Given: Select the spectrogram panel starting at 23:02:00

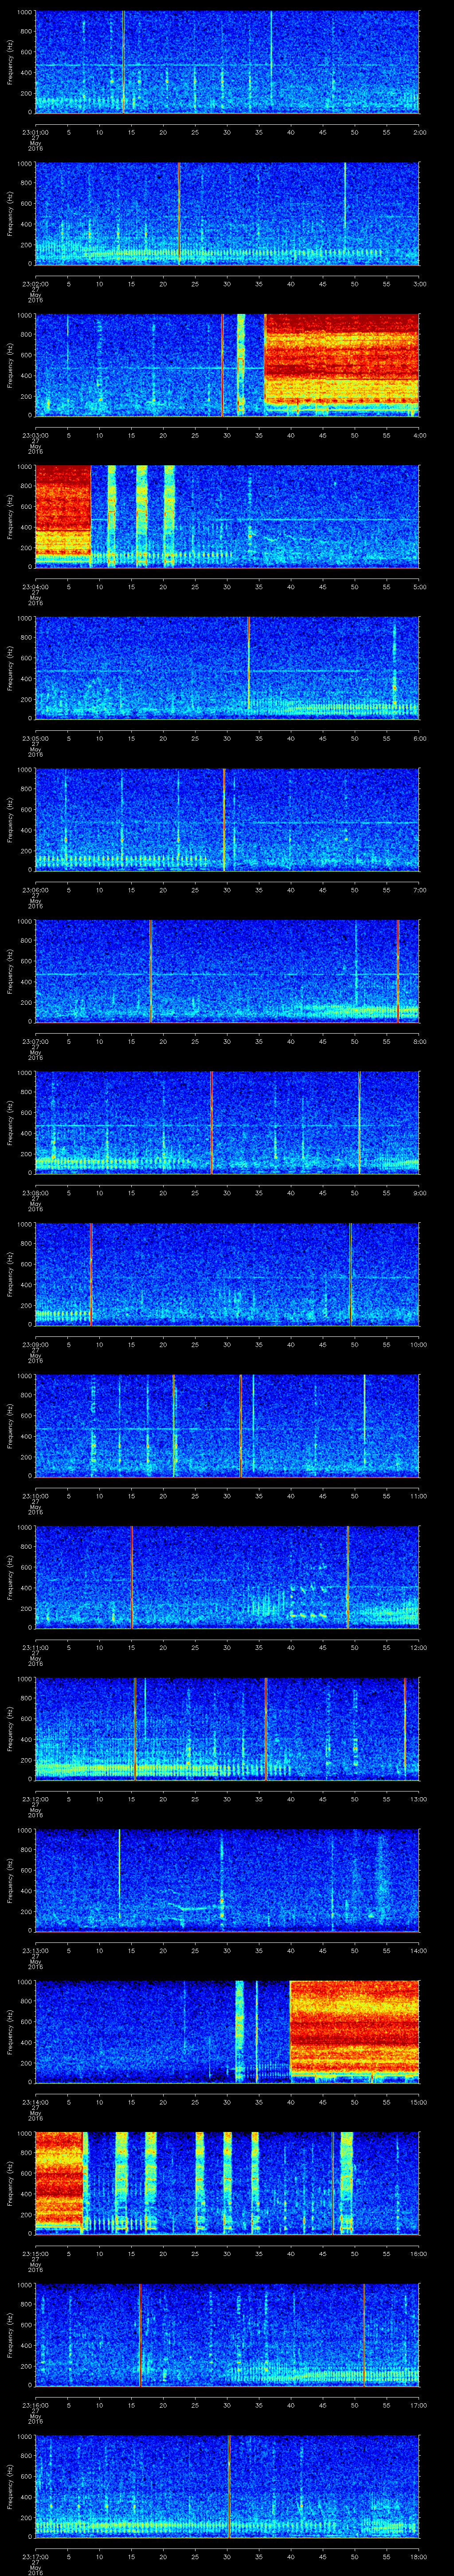Looking at the screenshot, I should [227, 213].
